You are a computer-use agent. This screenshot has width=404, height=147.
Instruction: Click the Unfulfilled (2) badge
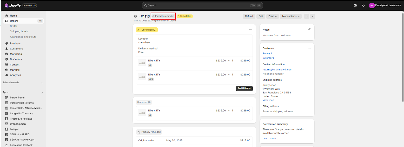[x=147, y=30]
